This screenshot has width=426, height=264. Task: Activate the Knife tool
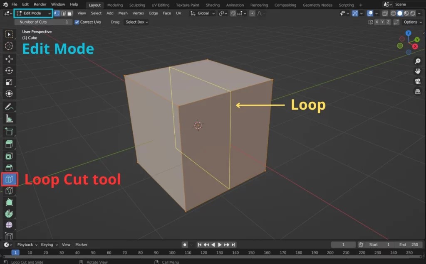pyautogui.click(x=9, y=191)
